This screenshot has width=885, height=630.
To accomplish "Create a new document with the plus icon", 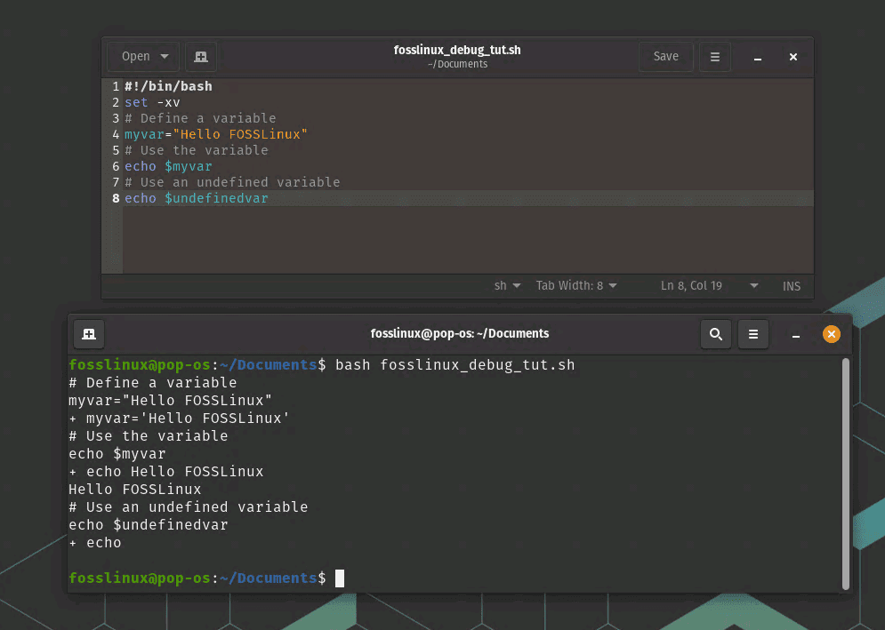I will pos(200,56).
